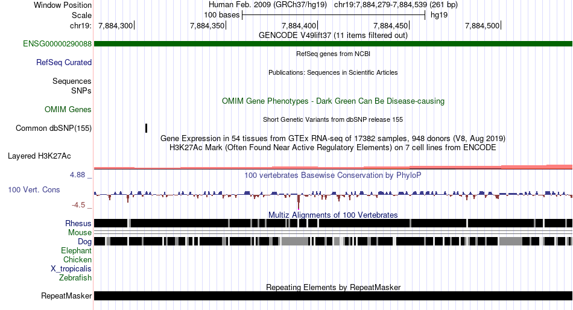Click Publications: Sequences in Scientific Articles title
Viewport: 573px width, 310px height.
click(x=333, y=72)
